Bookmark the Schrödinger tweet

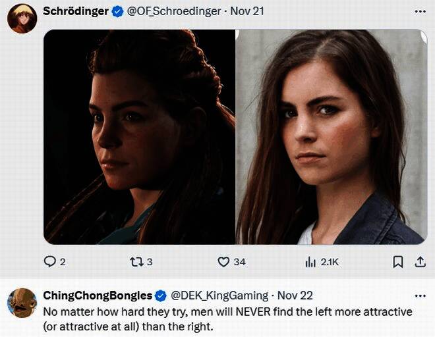(x=397, y=261)
